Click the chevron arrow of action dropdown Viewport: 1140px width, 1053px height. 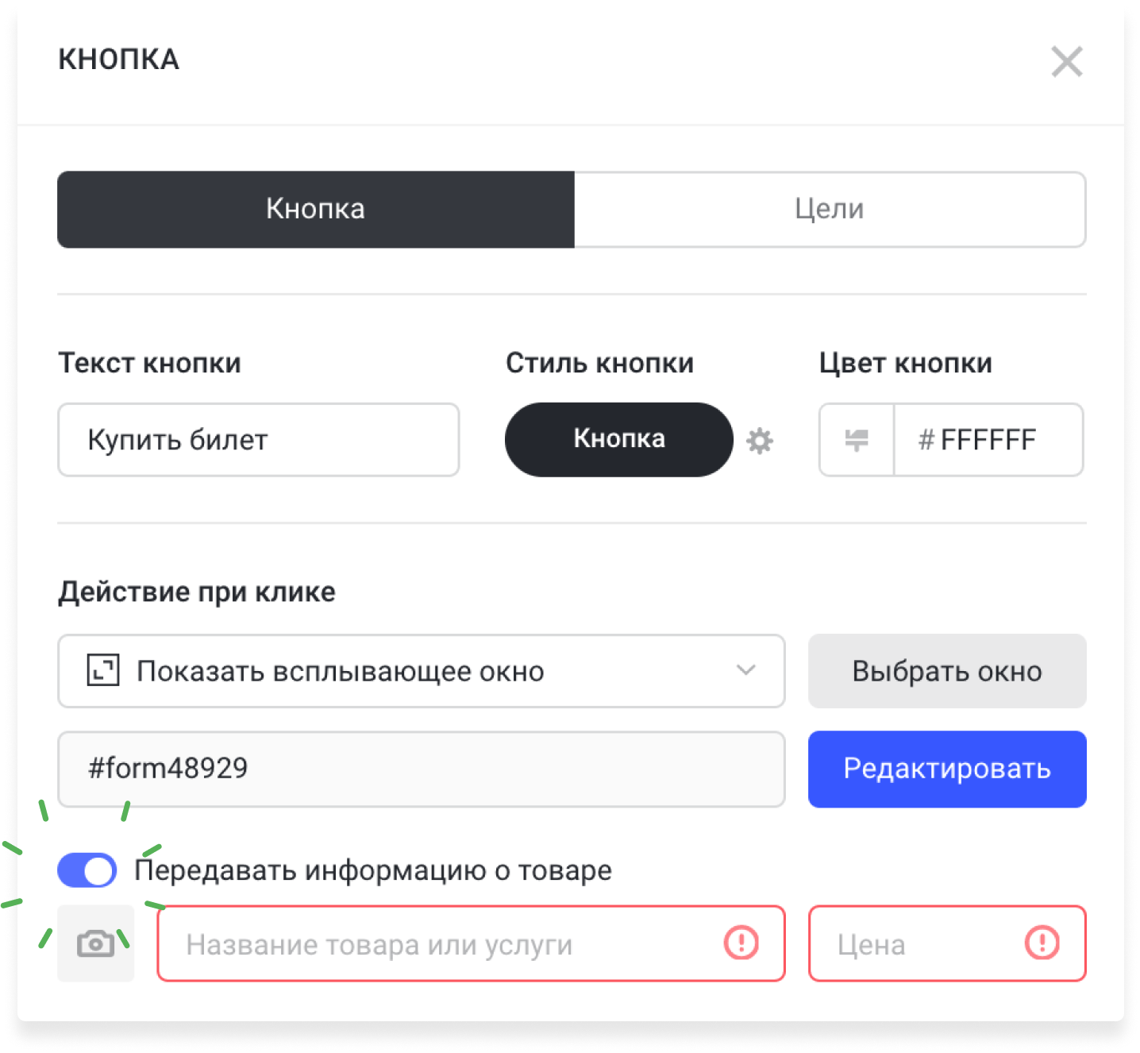(x=745, y=670)
